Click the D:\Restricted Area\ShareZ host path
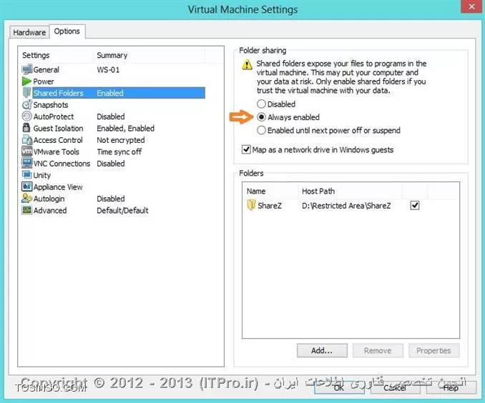This screenshot has width=485, height=403. (x=346, y=206)
